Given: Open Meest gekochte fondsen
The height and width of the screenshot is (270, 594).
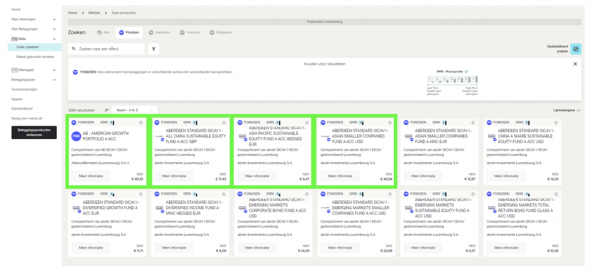Looking at the screenshot, I should pyautogui.click(x=35, y=57).
